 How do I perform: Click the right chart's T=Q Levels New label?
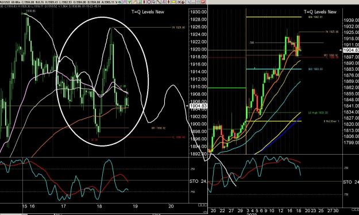click(320, 12)
